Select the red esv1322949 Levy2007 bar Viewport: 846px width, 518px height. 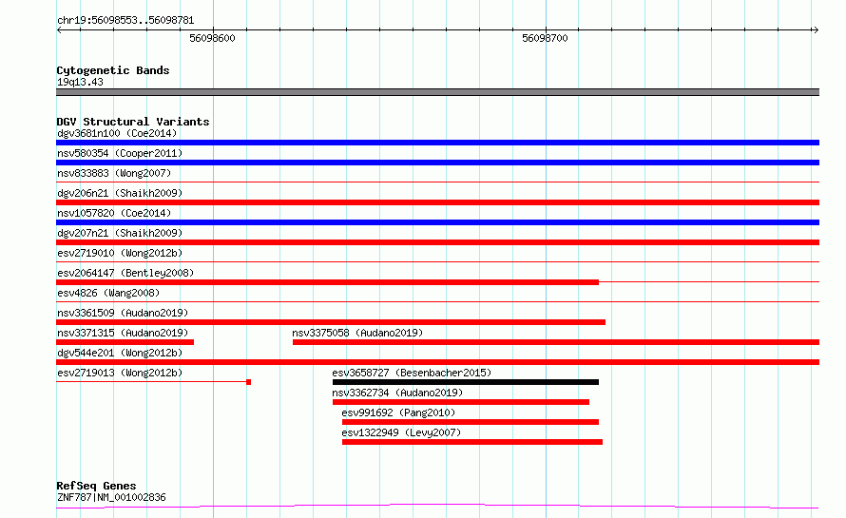tap(472, 442)
